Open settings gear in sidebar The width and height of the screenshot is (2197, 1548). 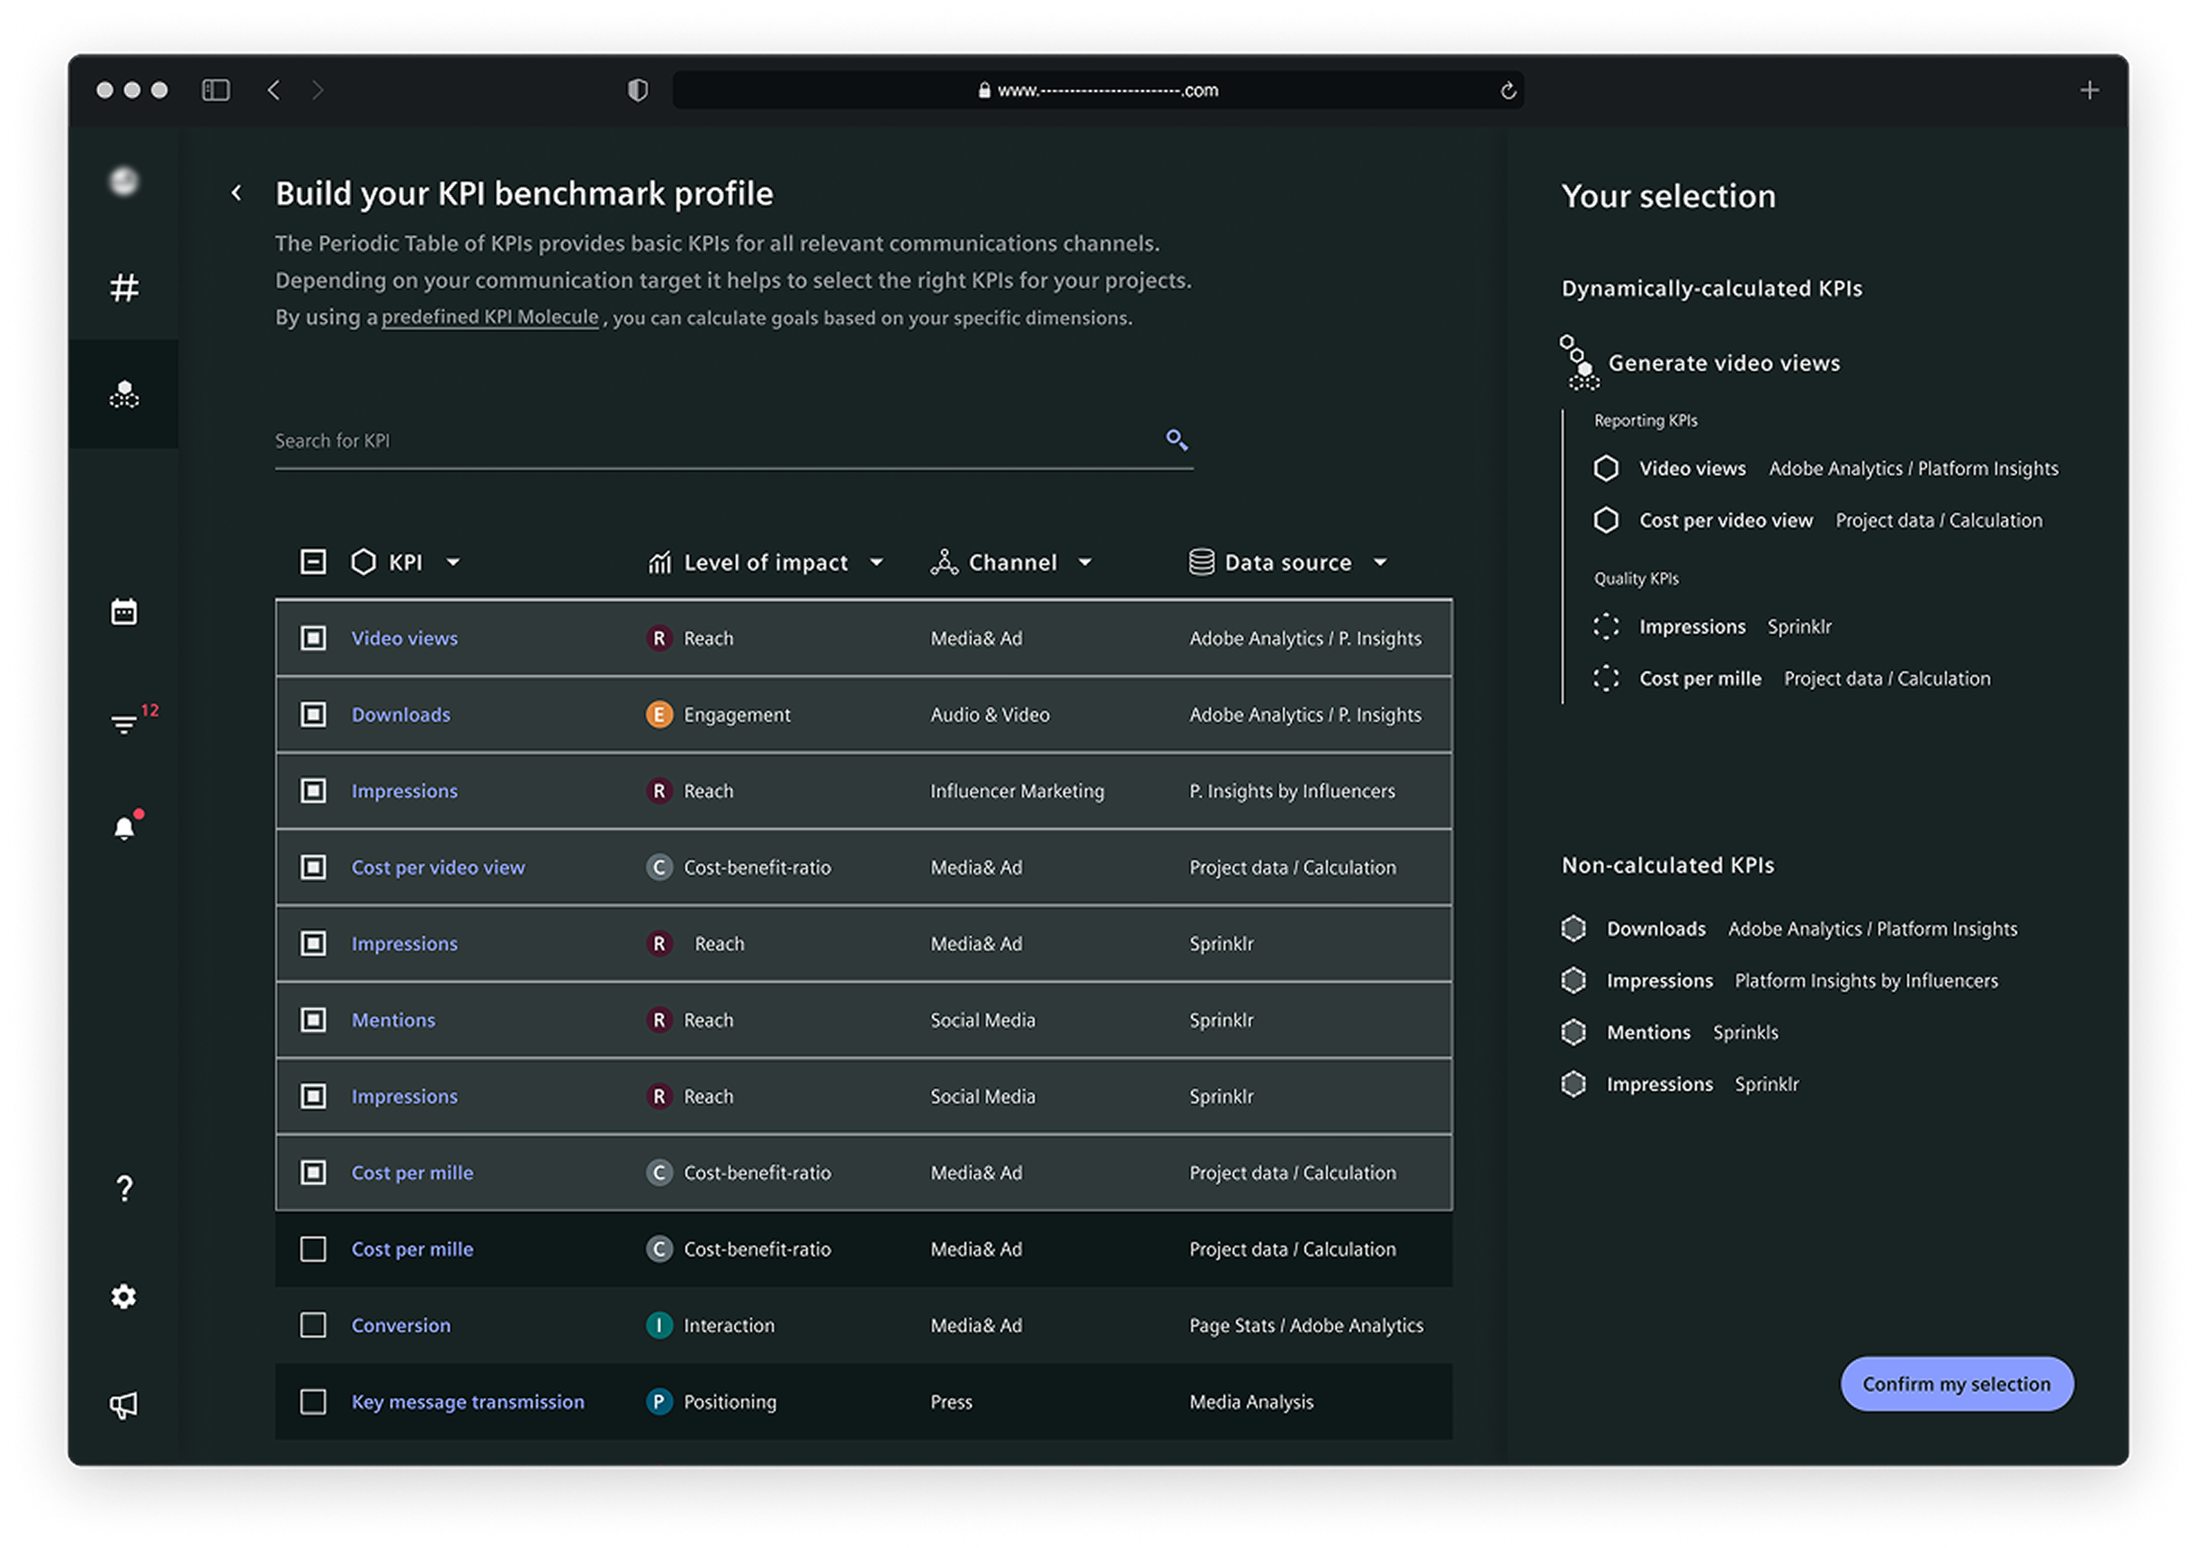click(124, 1296)
